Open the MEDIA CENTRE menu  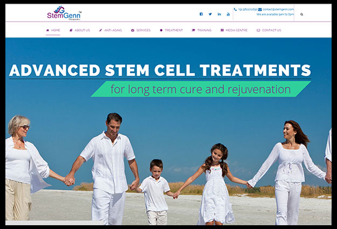coord(234,30)
